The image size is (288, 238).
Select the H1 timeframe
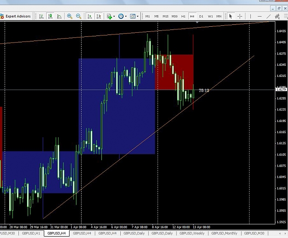183,16
